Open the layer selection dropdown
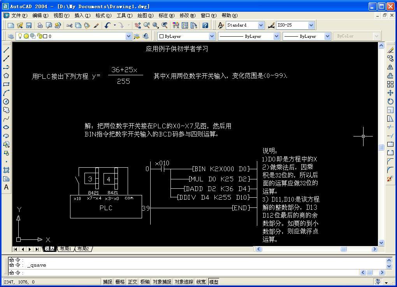Screen dimensions: 397x287 tap(128, 36)
